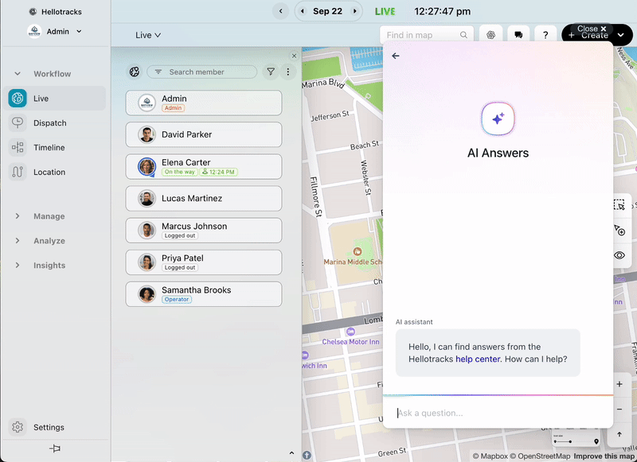Pin the sidebar with pin icon

[55, 448]
